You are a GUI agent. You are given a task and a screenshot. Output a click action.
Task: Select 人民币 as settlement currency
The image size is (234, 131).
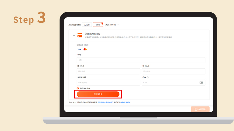point(87,25)
